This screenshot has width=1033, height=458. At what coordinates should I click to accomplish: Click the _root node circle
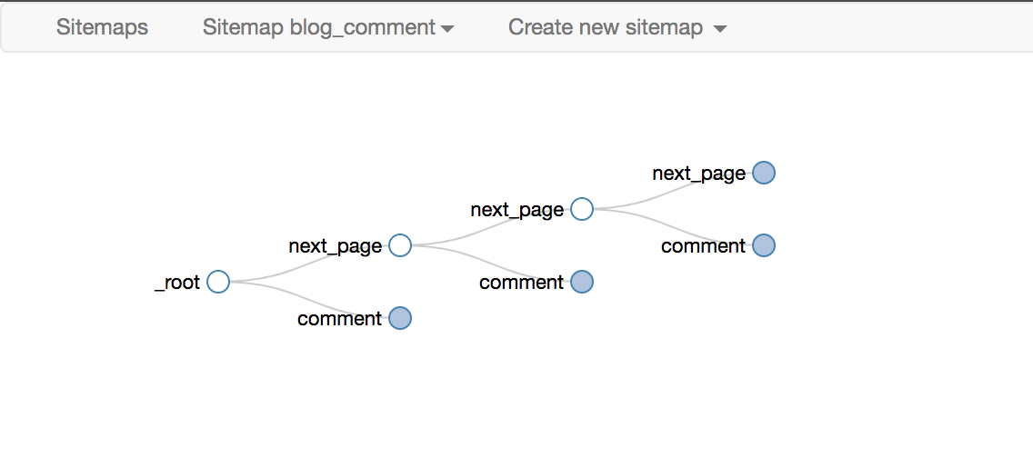tap(218, 282)
